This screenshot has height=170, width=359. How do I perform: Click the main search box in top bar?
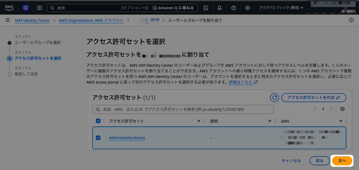click(x=122, y=8)
